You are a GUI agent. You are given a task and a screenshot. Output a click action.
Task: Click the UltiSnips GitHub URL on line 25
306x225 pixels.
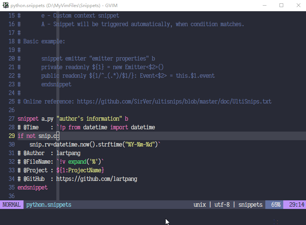click(x=174, y=101)
